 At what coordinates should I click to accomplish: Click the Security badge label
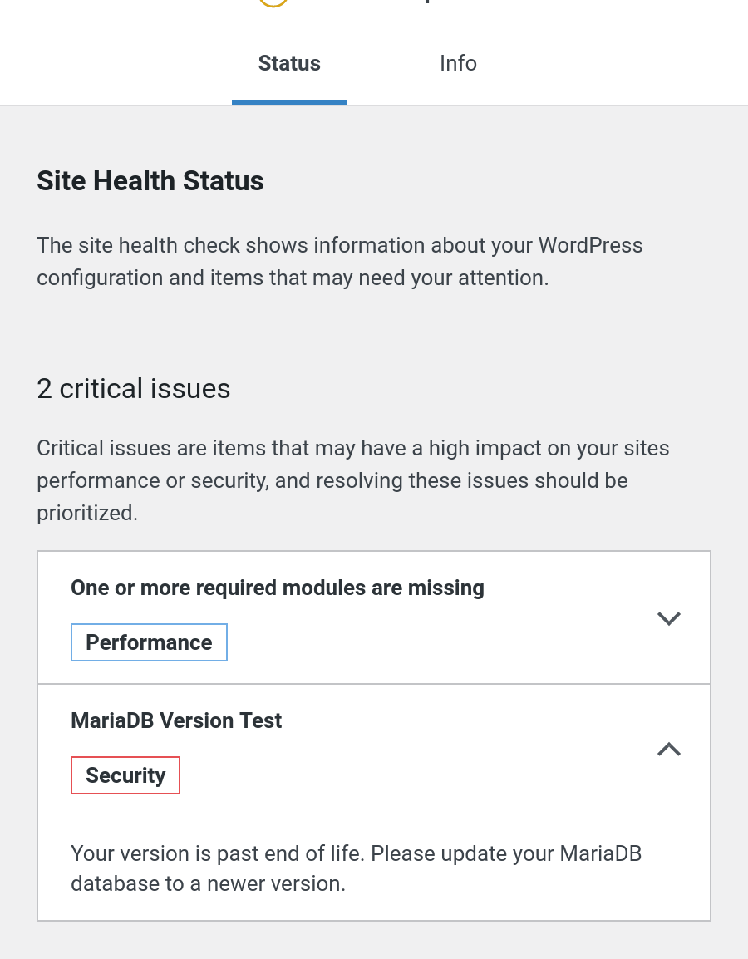[125, 775]
